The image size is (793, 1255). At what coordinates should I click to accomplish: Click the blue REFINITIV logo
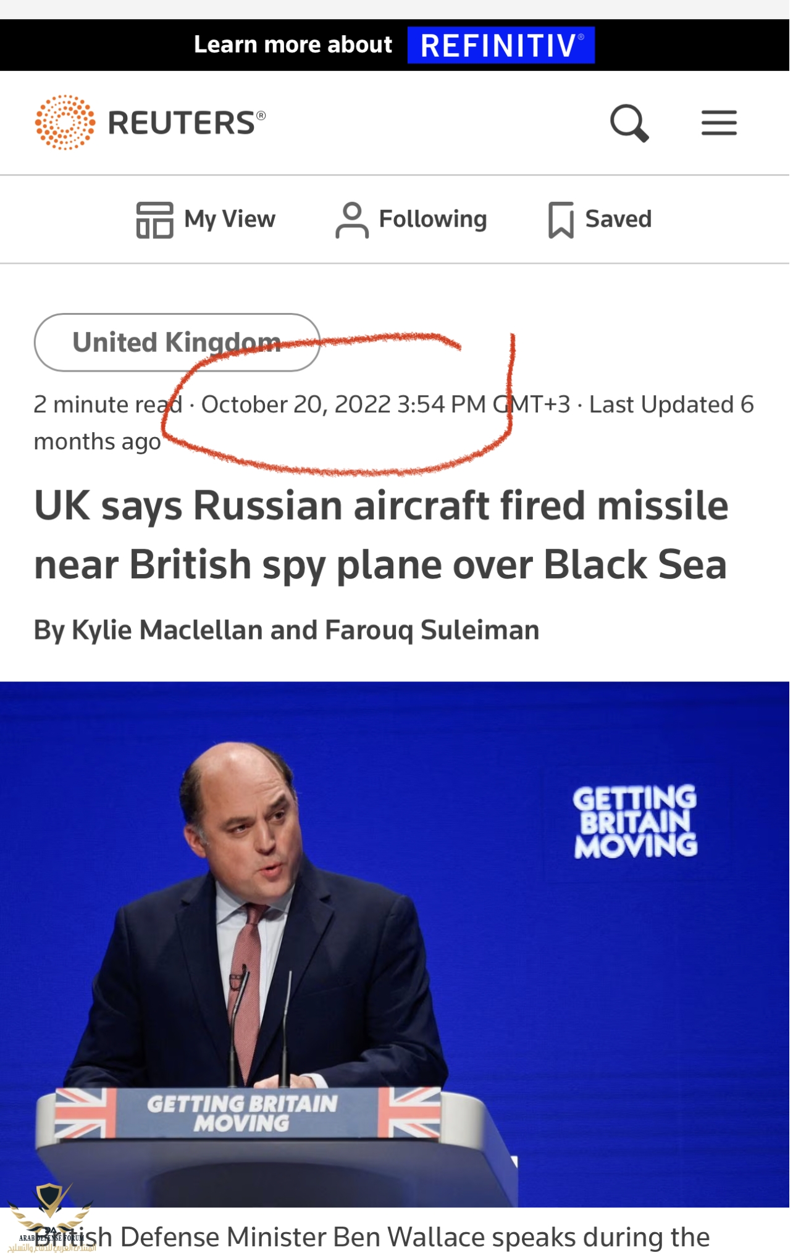(501, 45)
